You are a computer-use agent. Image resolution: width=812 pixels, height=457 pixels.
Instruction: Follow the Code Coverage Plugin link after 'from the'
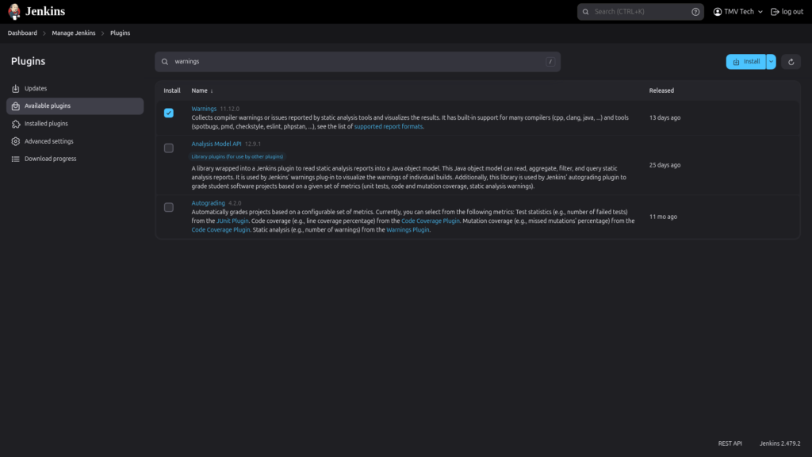(x=431, y=221)
